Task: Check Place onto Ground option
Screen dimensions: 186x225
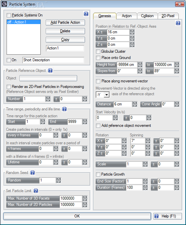Action: tap(98, 58)
